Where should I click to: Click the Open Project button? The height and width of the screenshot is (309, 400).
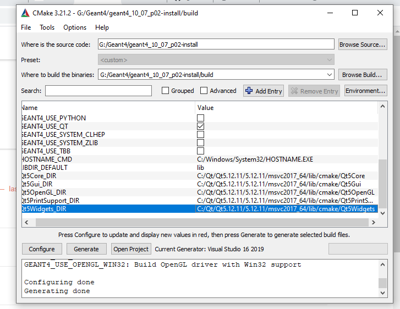point(131,249)
